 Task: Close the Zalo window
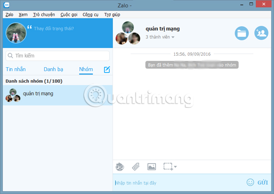264,4
